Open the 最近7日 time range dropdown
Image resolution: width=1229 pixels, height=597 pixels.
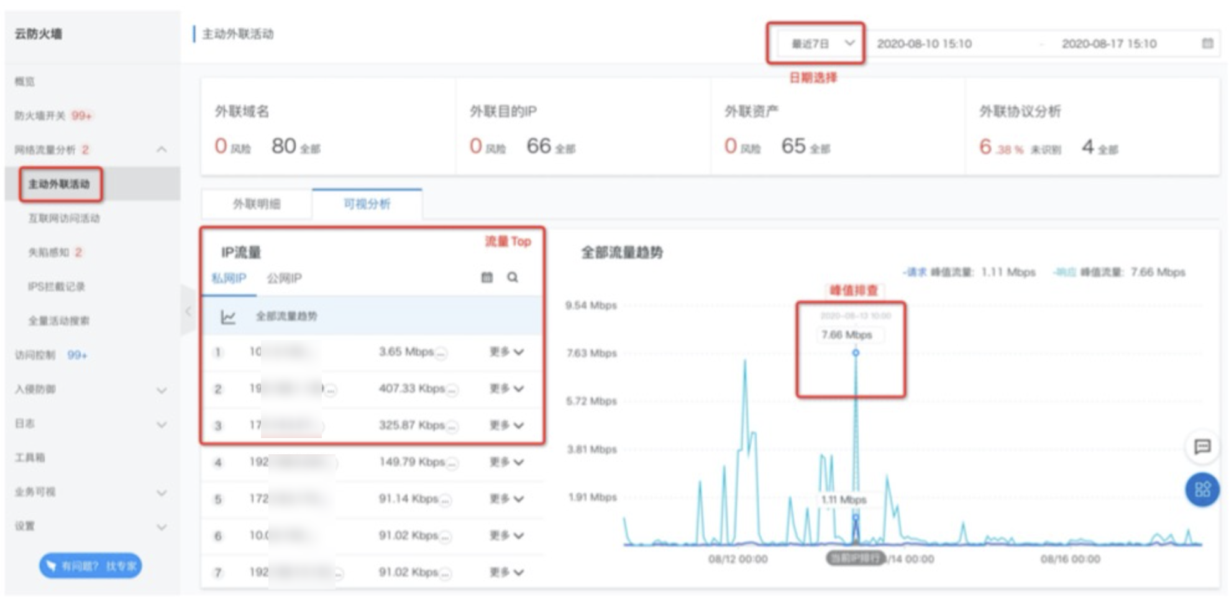click(822, 43)
